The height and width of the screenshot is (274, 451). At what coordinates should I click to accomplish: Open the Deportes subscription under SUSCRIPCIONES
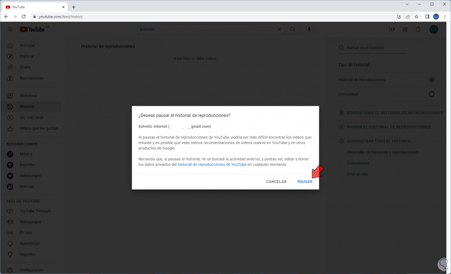click(x=31, y=165)
